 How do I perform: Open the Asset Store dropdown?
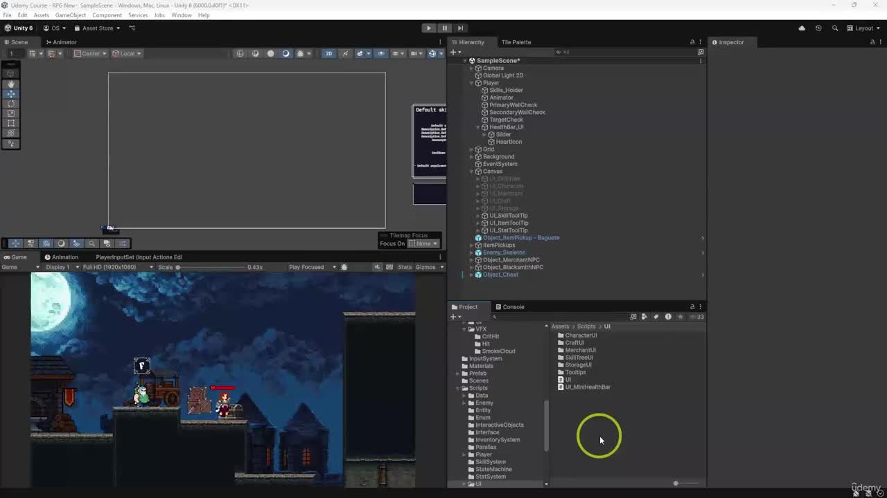[97, 28]
